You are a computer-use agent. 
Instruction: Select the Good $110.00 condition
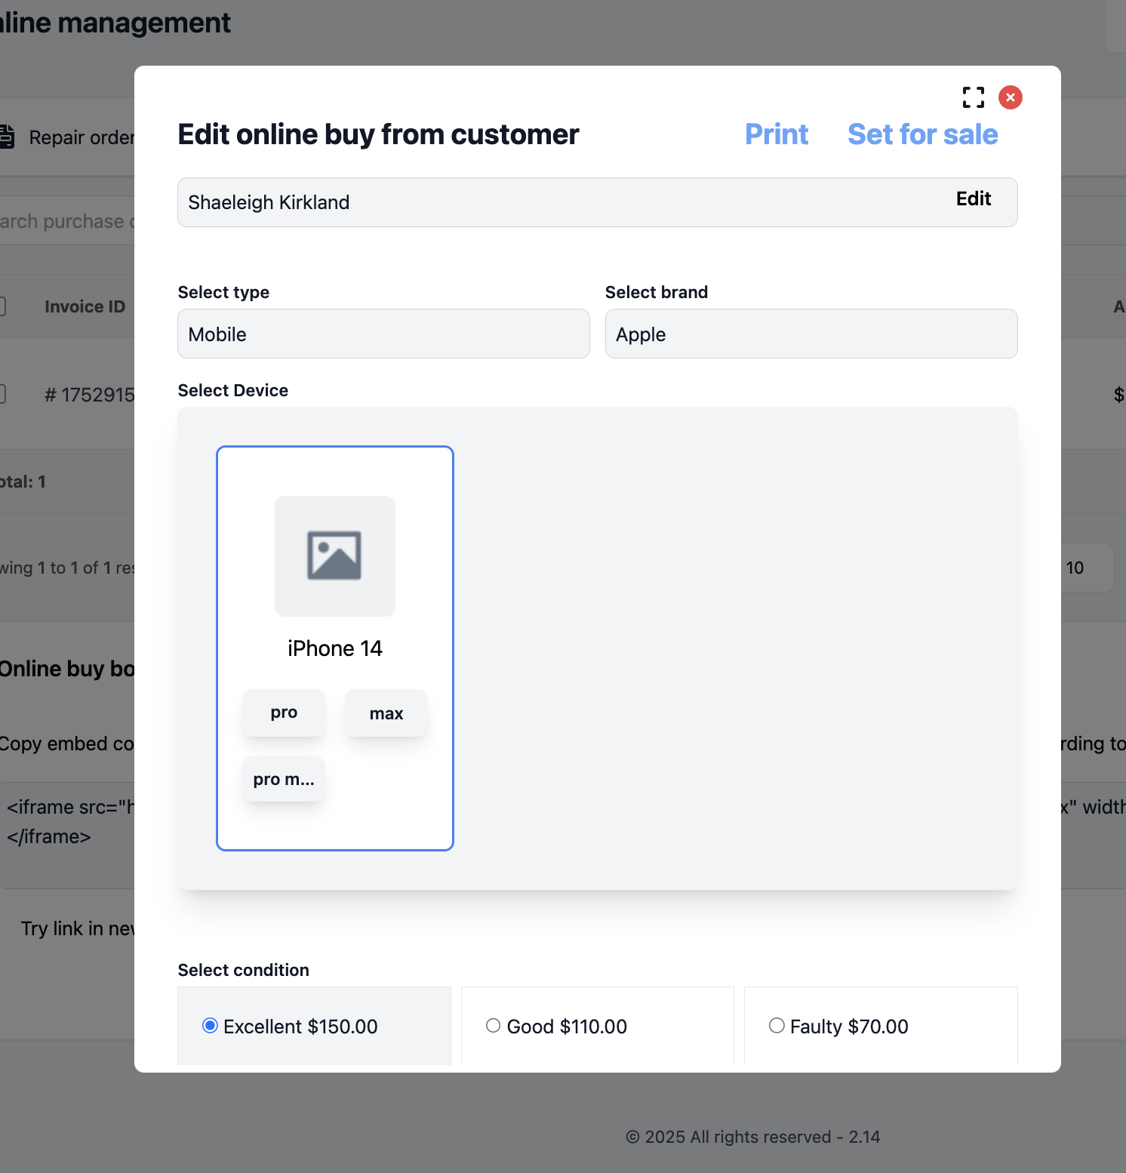point(494,1026)
